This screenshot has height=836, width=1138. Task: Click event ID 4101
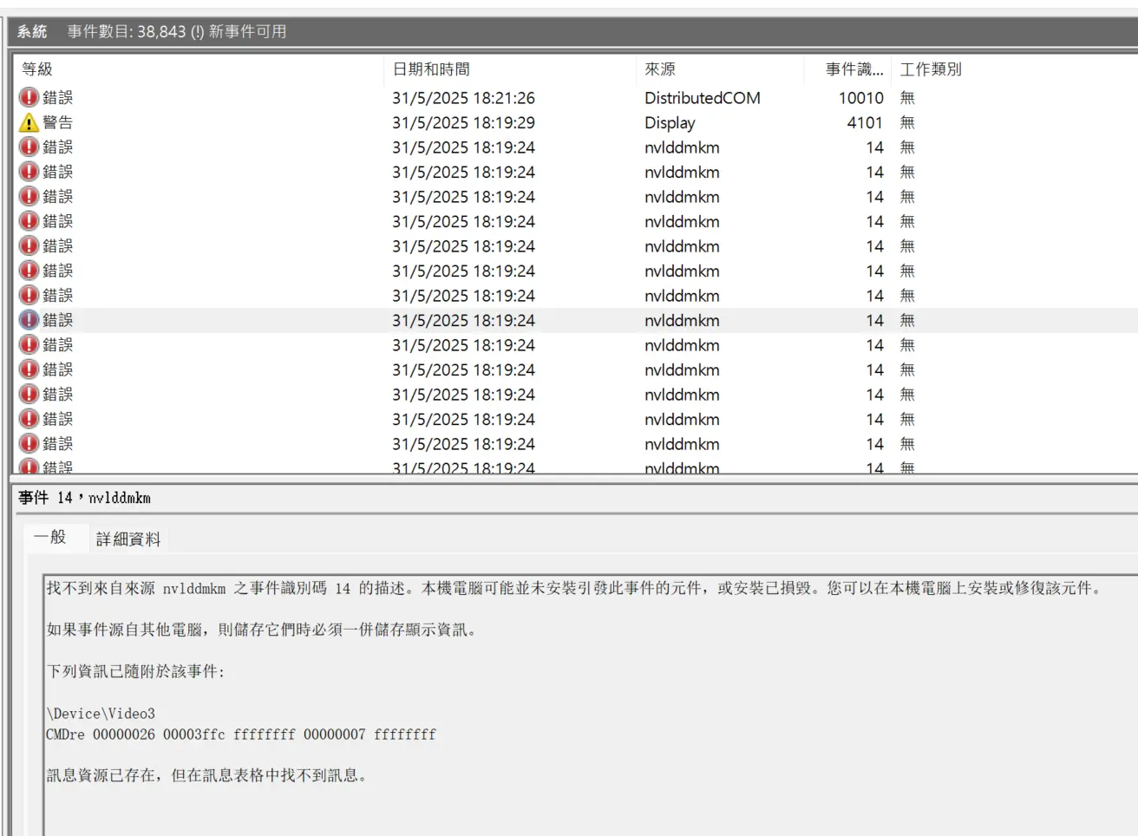tap(866, 123)
